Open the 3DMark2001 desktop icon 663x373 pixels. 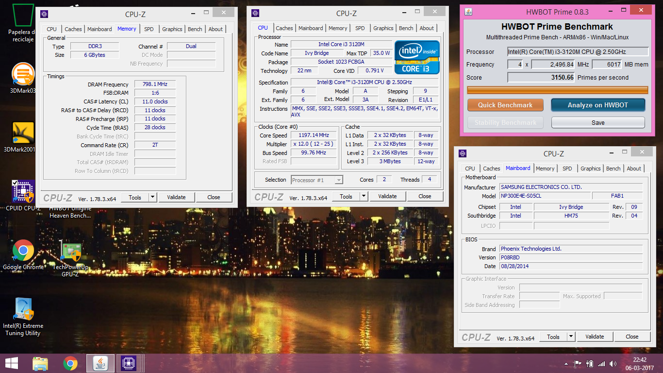(x=23, y=137)
